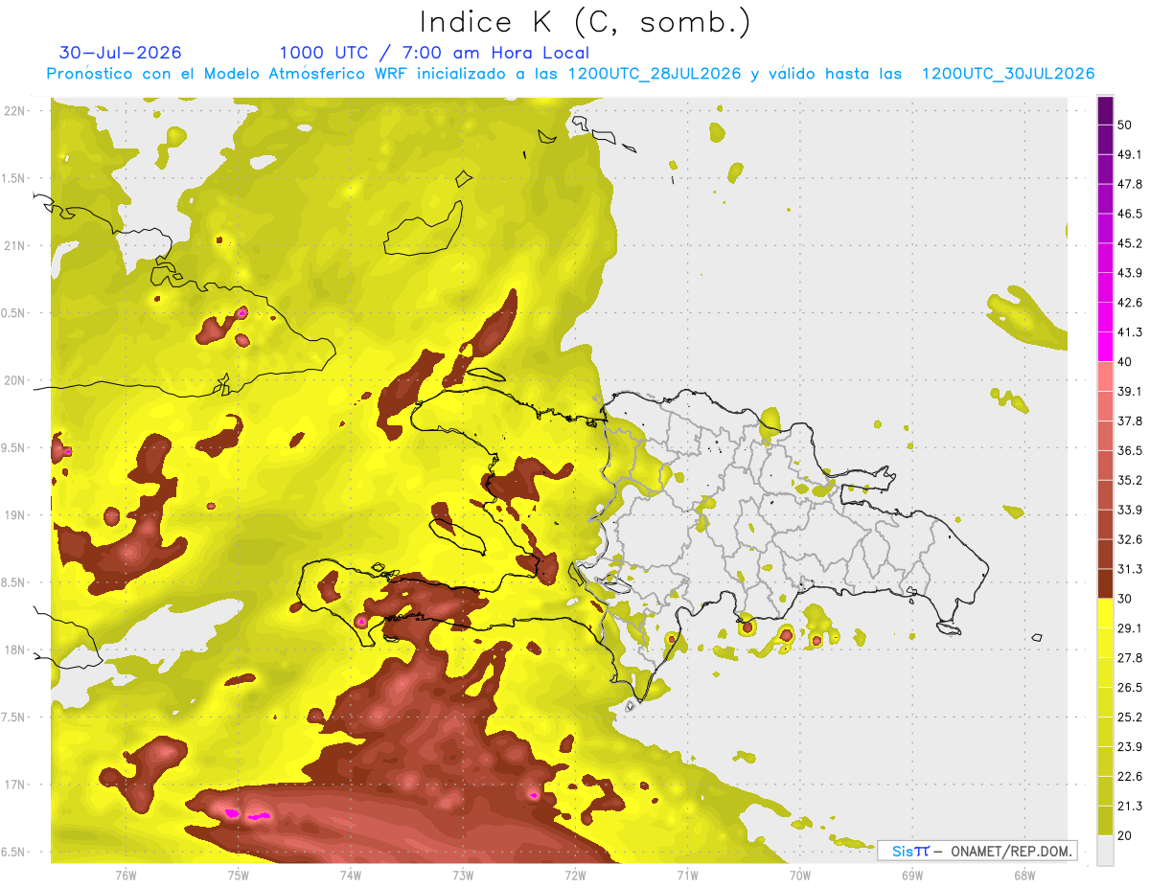Viewport: 1150px width, 888px height.
Task: Click the longitude axis label '71W'
Action: click(687, 876)
